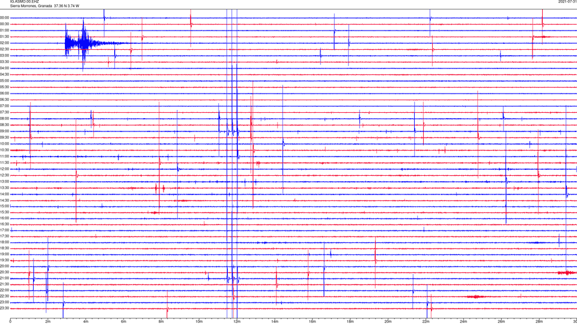
Task: Click the 11:00 row label
Action: point(4,156)
